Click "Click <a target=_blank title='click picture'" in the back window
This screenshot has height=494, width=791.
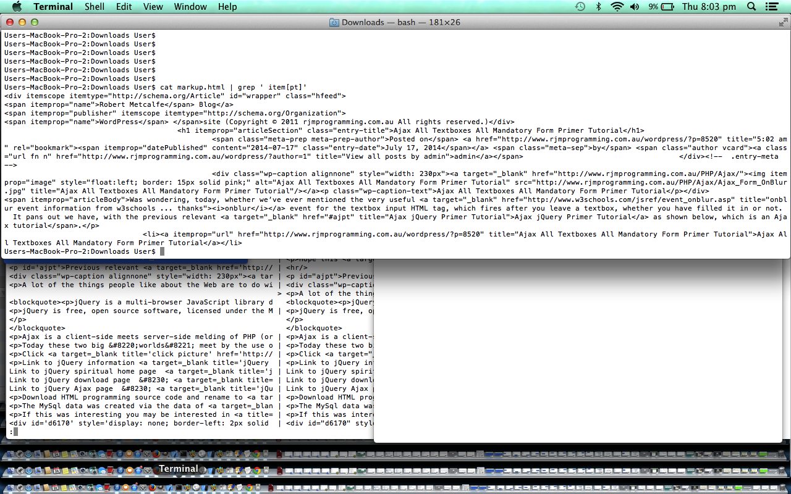117,354
